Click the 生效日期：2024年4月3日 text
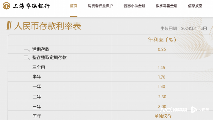This screenshot has height=120, width=213. tap(183, 28)
